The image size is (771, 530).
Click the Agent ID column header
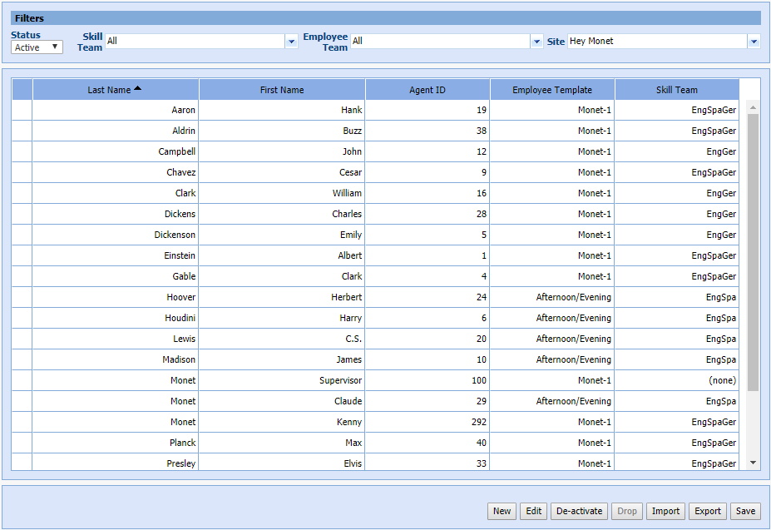428,90
